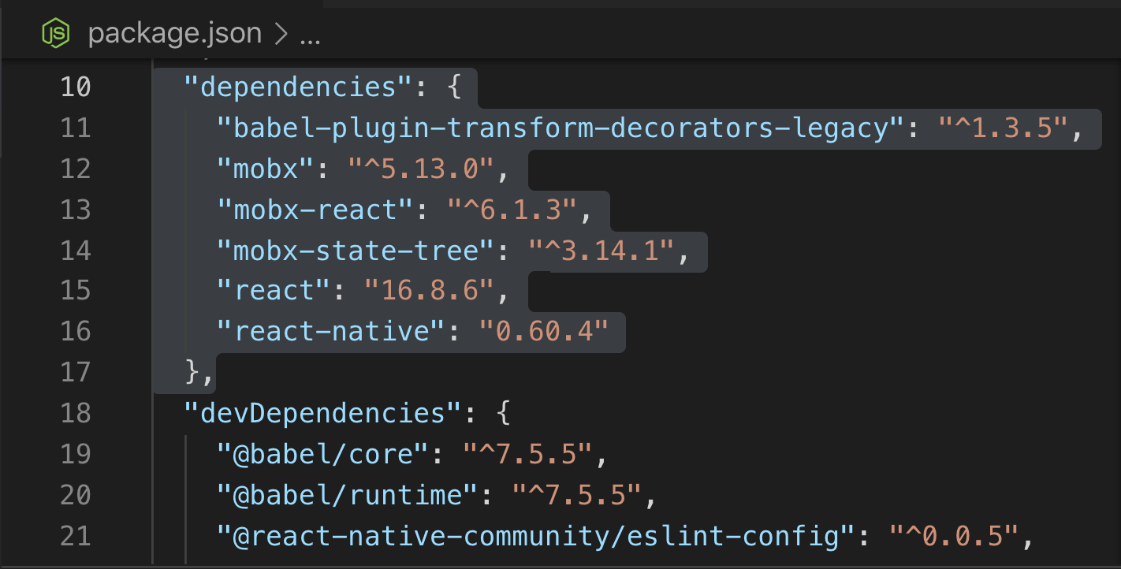The image size is (1121, 569).
Task: Click the Node.js file icon in breadcrumb
Action: (55, 33)
